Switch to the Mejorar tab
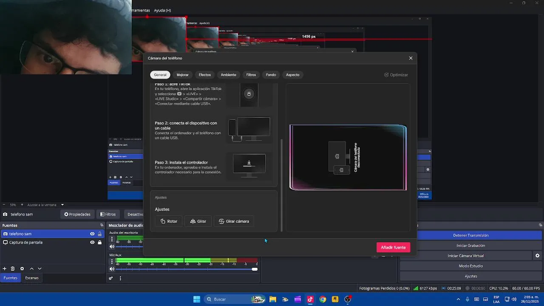Viewport: 544px width, 306px height. pos(183,75)
